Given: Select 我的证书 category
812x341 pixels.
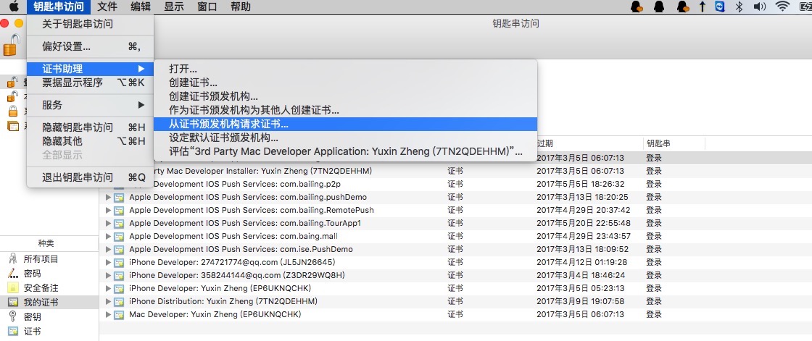Looking at the screenshot, I should (41, 302).
